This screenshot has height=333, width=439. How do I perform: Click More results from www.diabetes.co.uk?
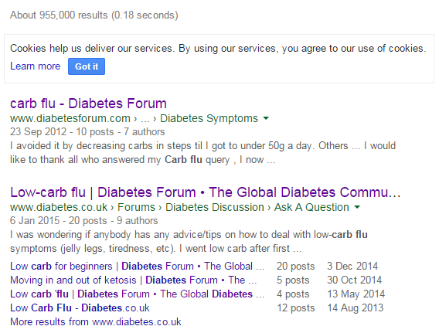coord(96,322)
